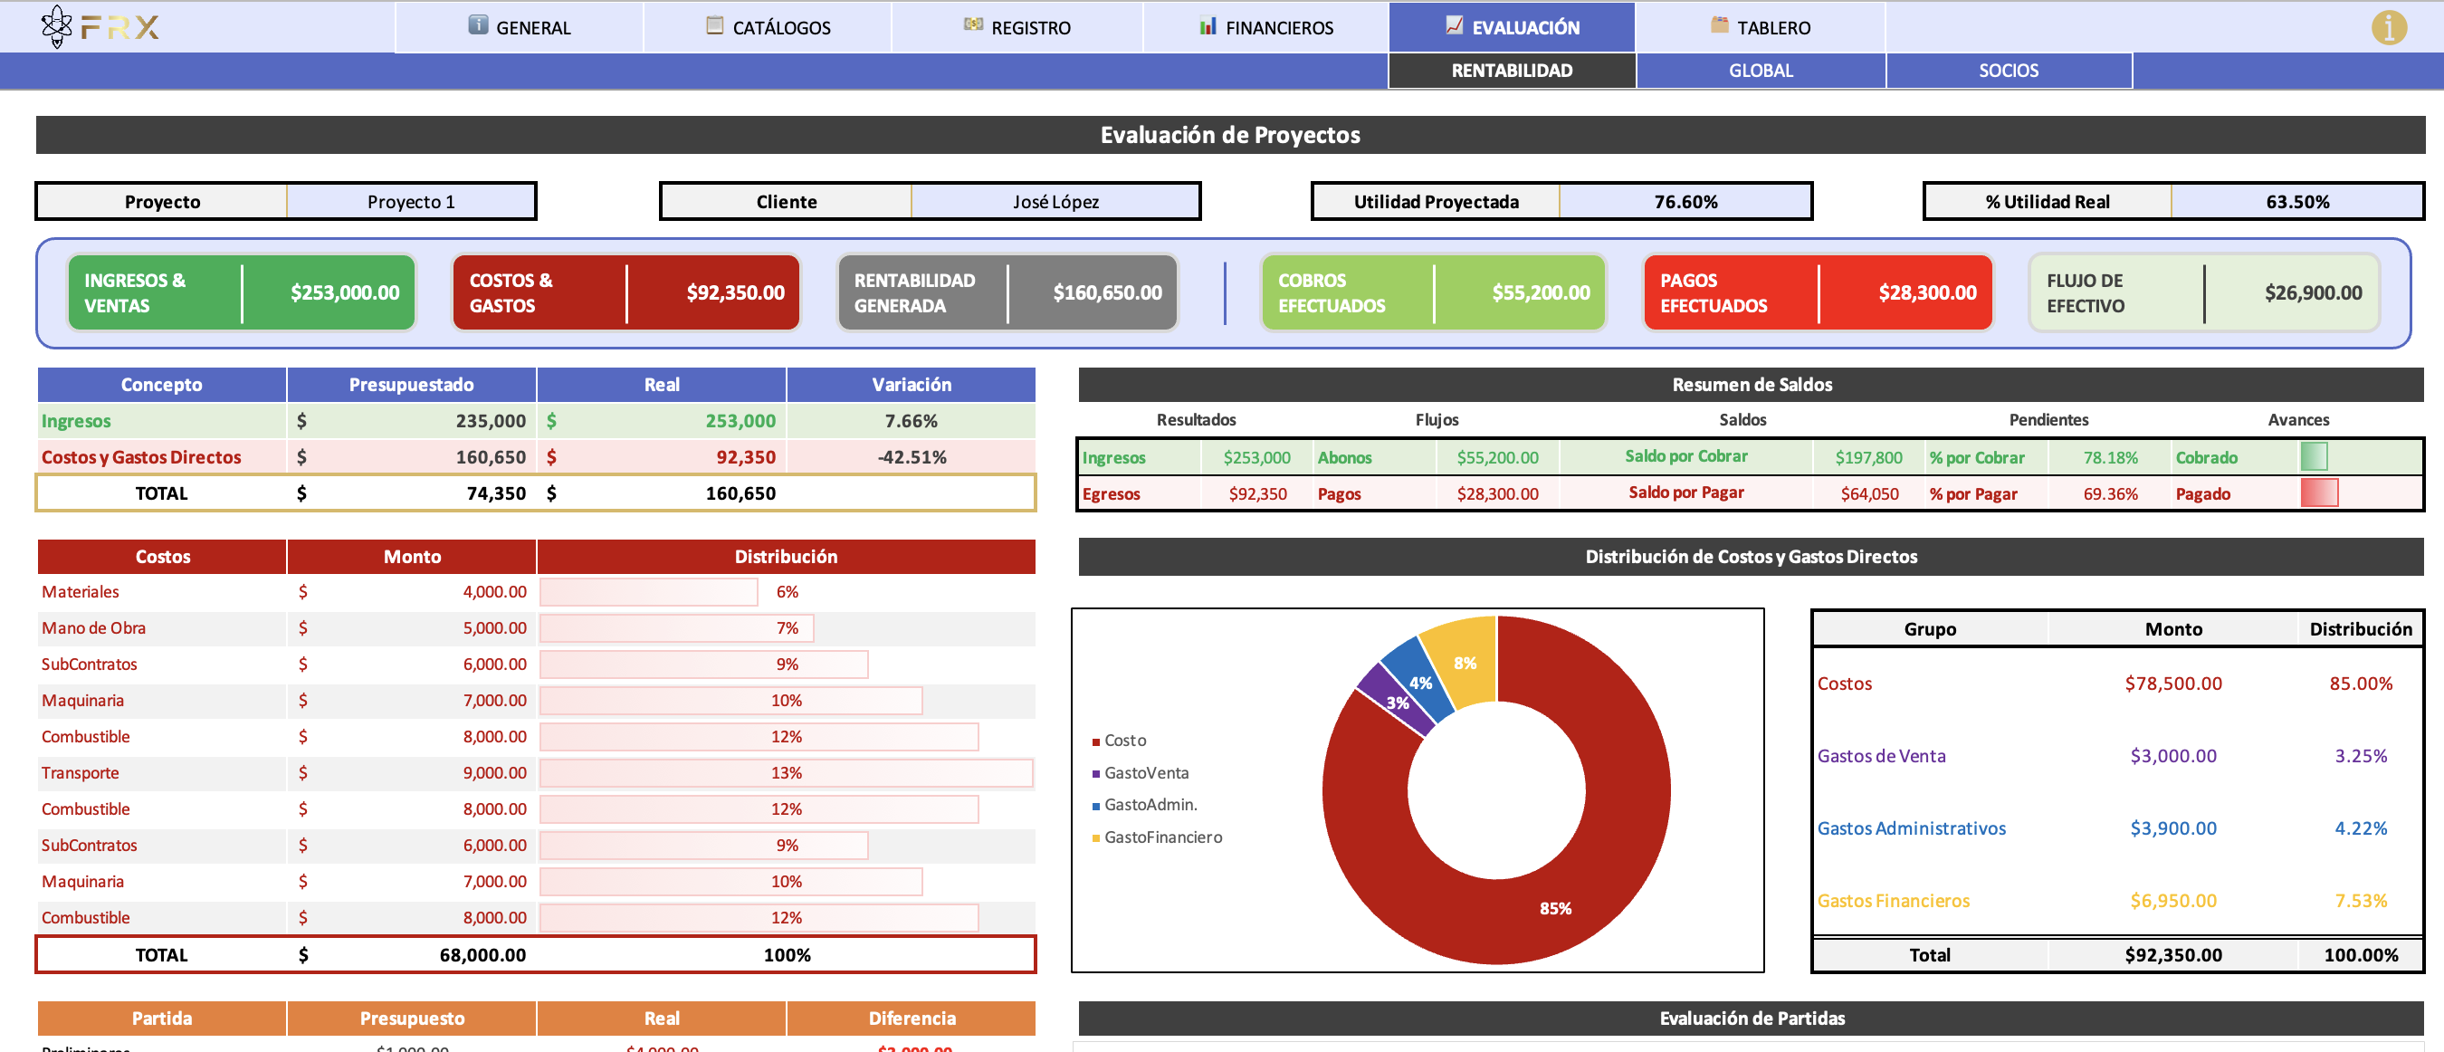Click the Flujo de Efectivo card
This screenshot has height=1052, width=2444.
2203,293
